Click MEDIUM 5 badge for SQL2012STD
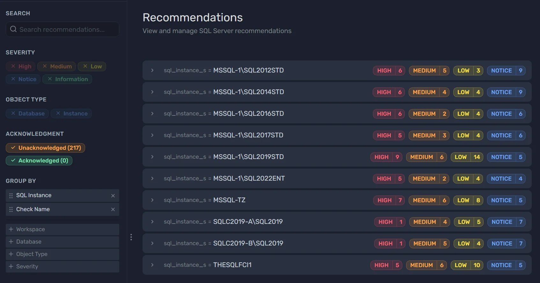This screenshot has height=283, width=540. point(429,71)
